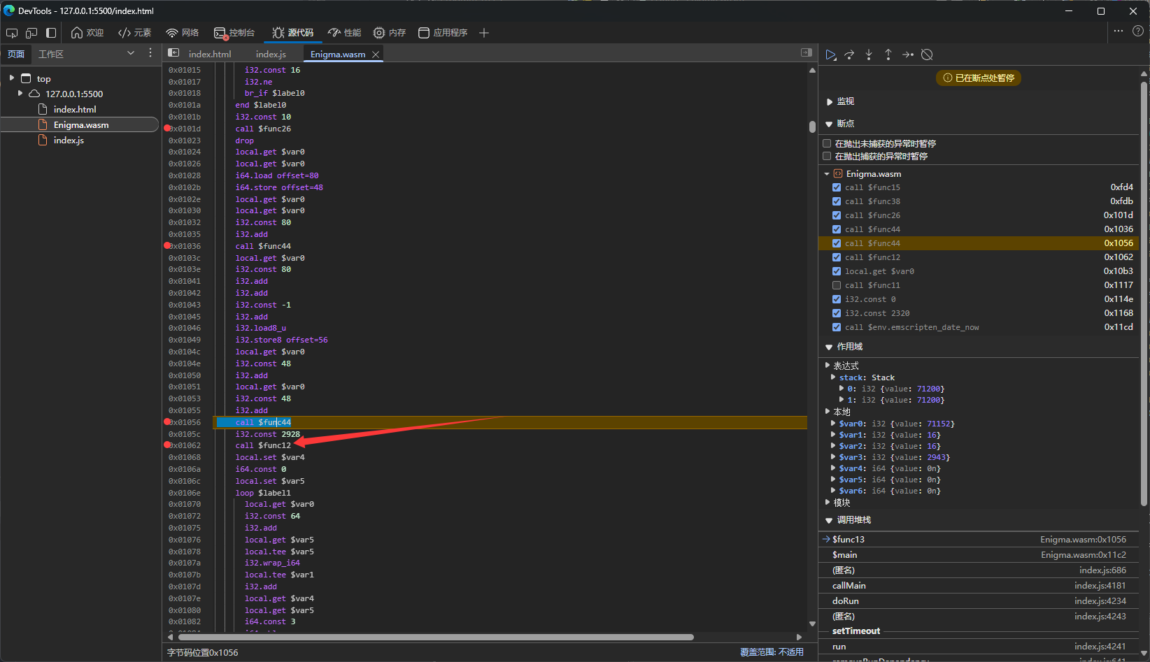The image size is (1150, 662).
Task: Expand the $var3 local variable
Action: click(833, 457)
